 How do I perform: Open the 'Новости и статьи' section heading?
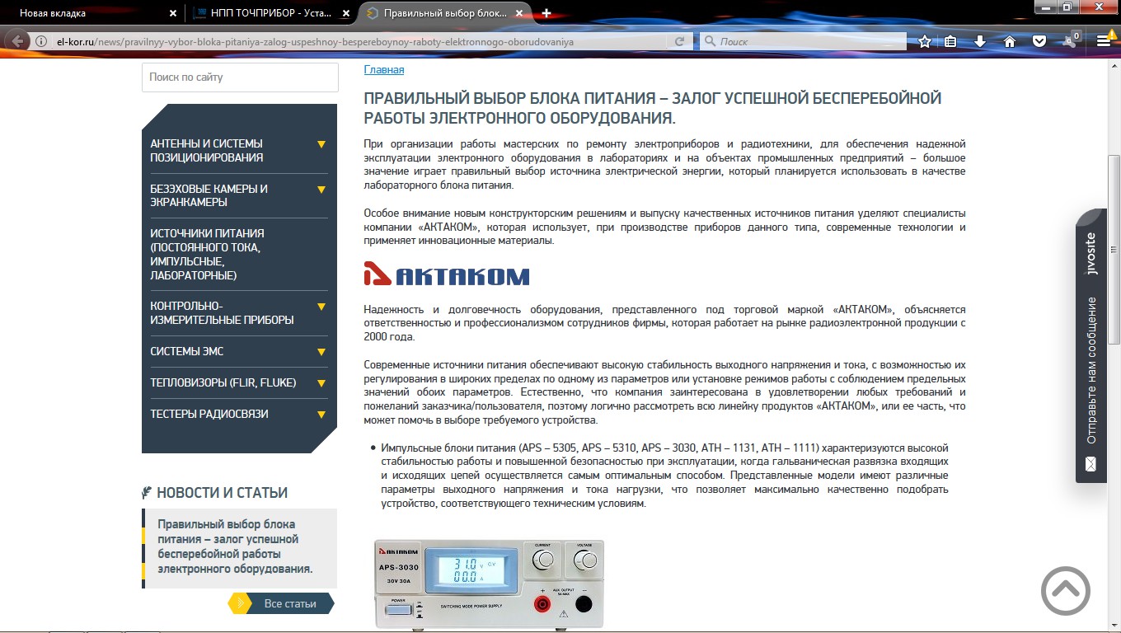(223, 493)
